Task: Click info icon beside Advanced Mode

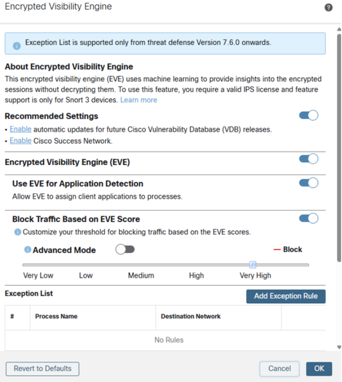Action: click(x=28, y=250)
